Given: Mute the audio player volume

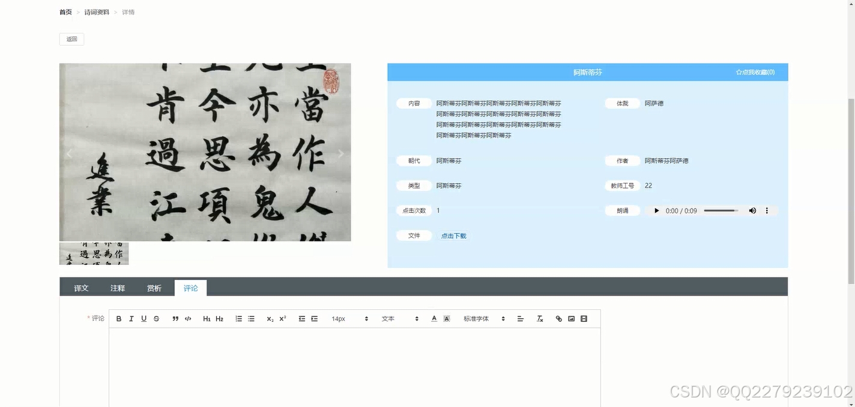Looking at the screenshot, I should [752, 210].
